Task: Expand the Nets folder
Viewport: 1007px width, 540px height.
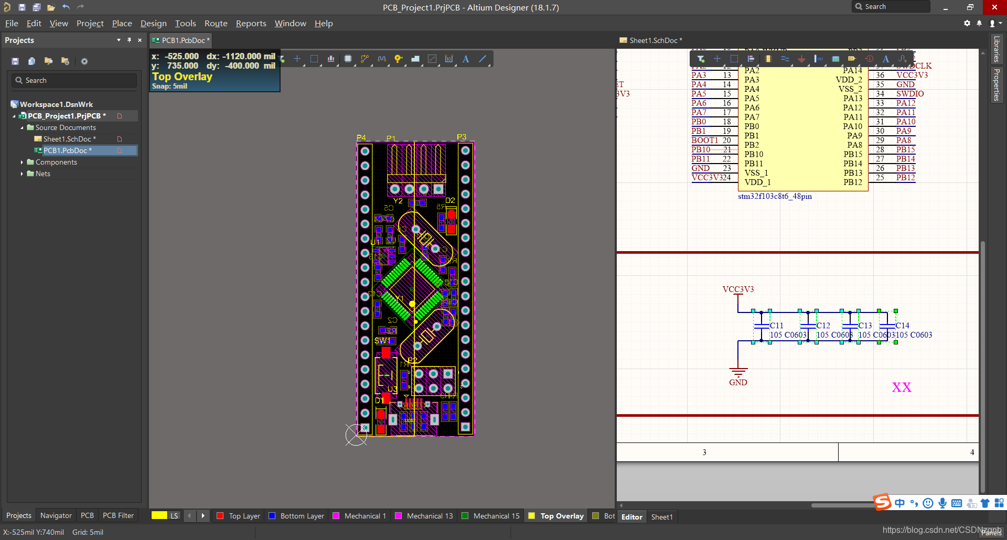Action: tap(22, 174)
